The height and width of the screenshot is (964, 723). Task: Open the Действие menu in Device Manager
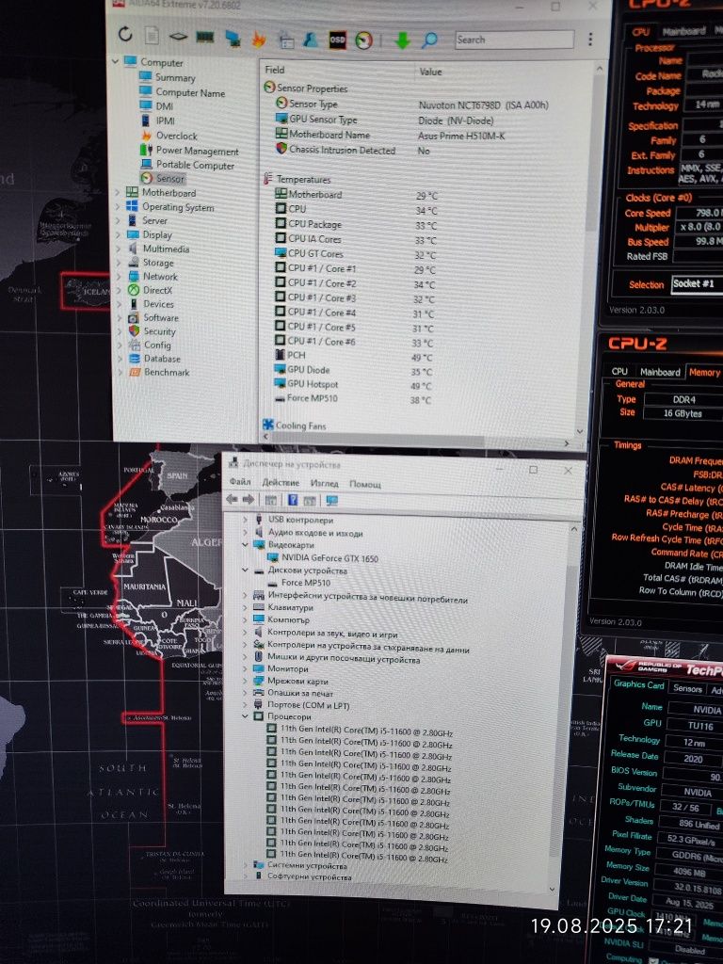coord(281,483)
